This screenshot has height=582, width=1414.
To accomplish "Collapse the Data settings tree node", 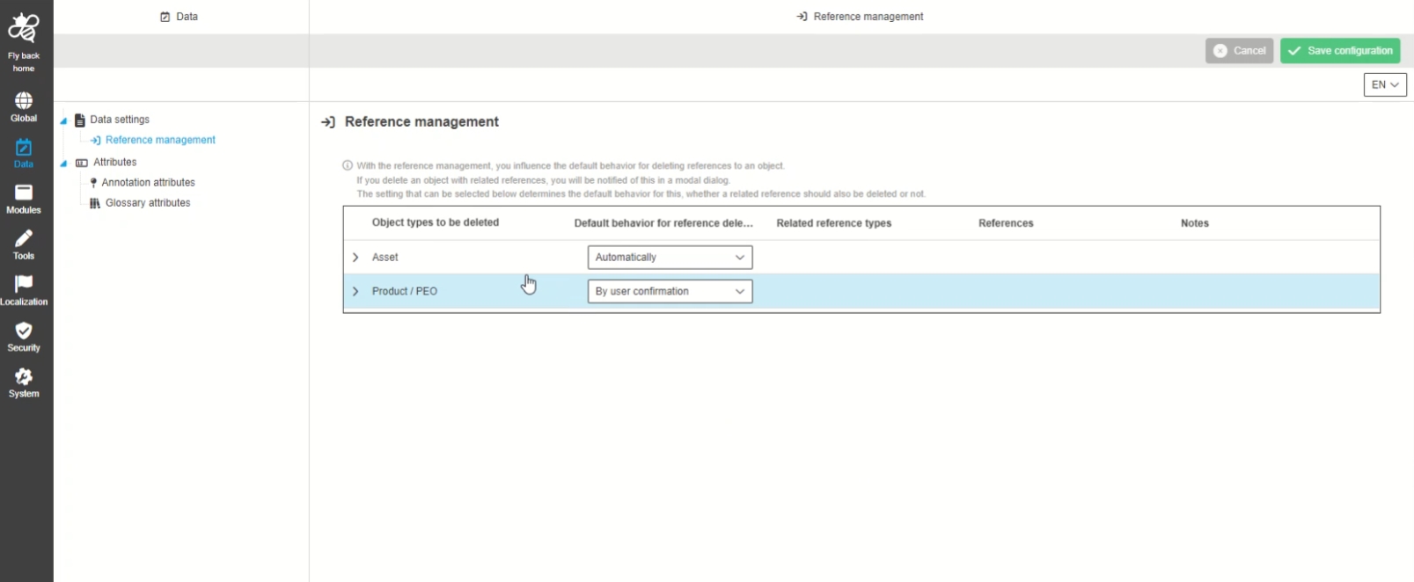I will tap(63, 120).
